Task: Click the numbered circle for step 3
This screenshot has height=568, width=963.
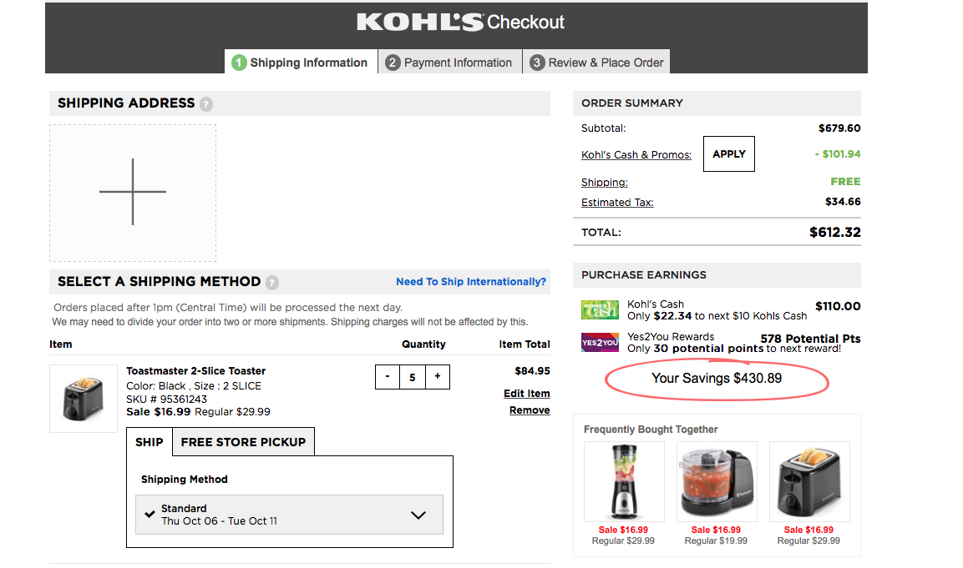Action: pos(540,62)
